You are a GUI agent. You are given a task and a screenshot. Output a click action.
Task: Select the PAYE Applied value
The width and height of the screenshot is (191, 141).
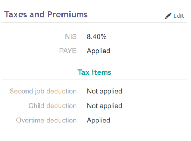98,51
